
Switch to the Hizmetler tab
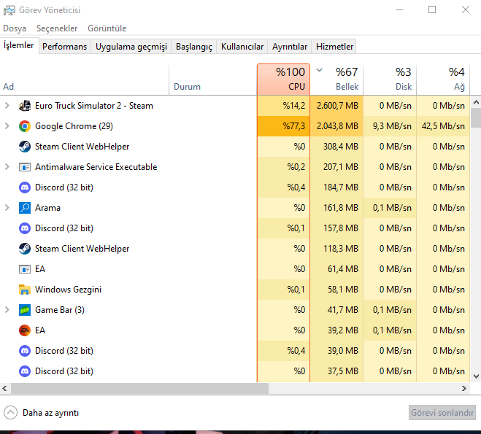click(x=334, y=47)
